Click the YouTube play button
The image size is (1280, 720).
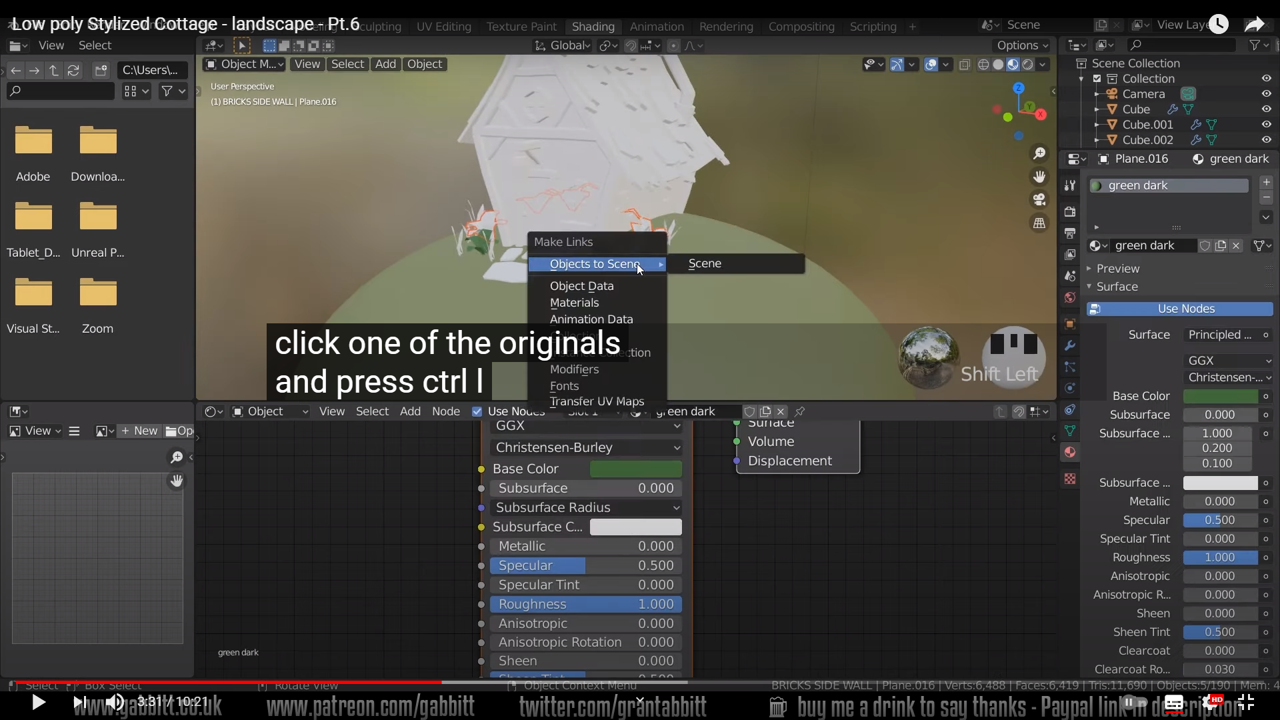(38, 702)
